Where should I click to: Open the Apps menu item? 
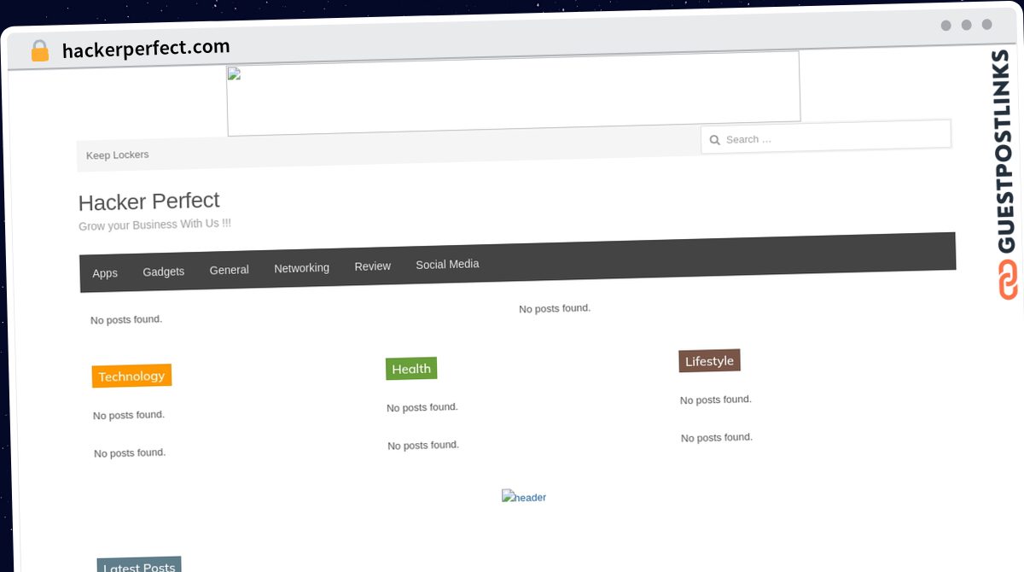105,273
